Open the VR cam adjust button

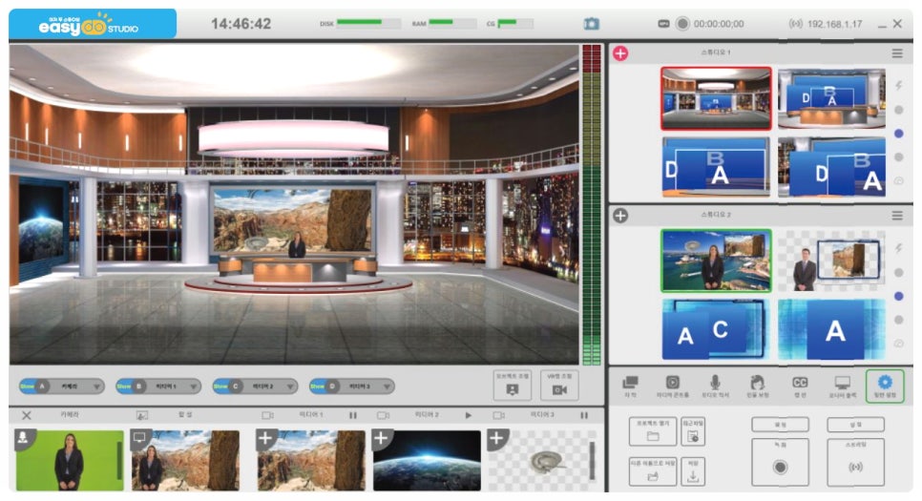click(x=559, y=386)
